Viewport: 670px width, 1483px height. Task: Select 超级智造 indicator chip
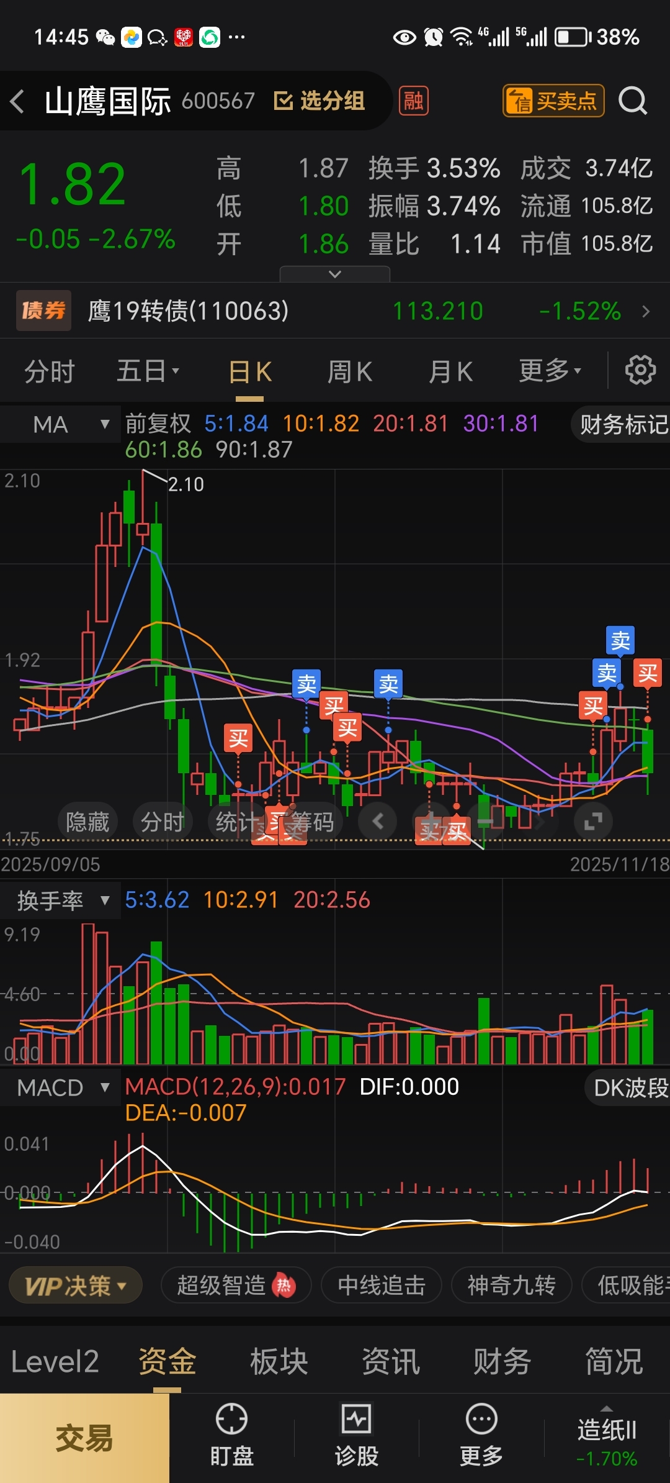coord(236,1285)
